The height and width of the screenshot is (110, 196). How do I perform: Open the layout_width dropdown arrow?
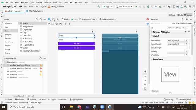pos(186,40)
